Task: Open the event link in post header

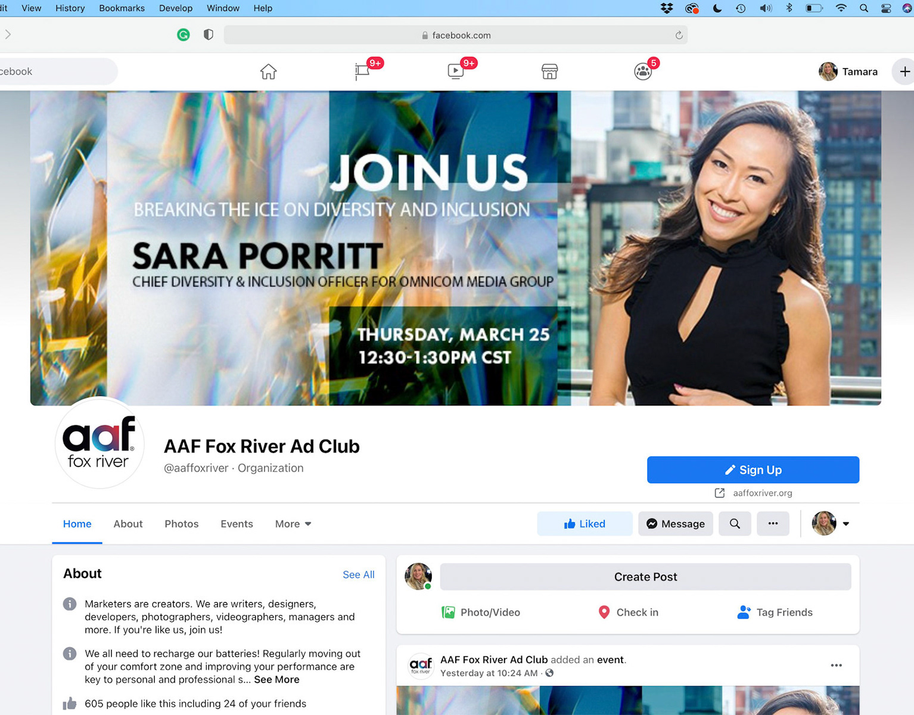Action: [x=610, y=660]
